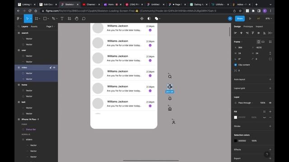Click the Boolean groups icon
Viewport: 289px width, 162px height.
pos(157,18)
